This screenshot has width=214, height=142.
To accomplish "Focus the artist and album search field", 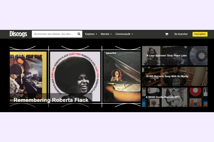I will (x=57, y=34).
